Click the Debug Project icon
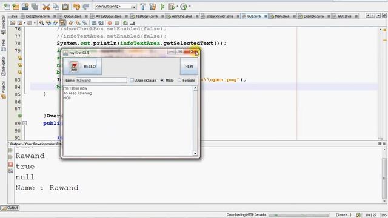This screenshot has height=218, width=388. (171, 7)
